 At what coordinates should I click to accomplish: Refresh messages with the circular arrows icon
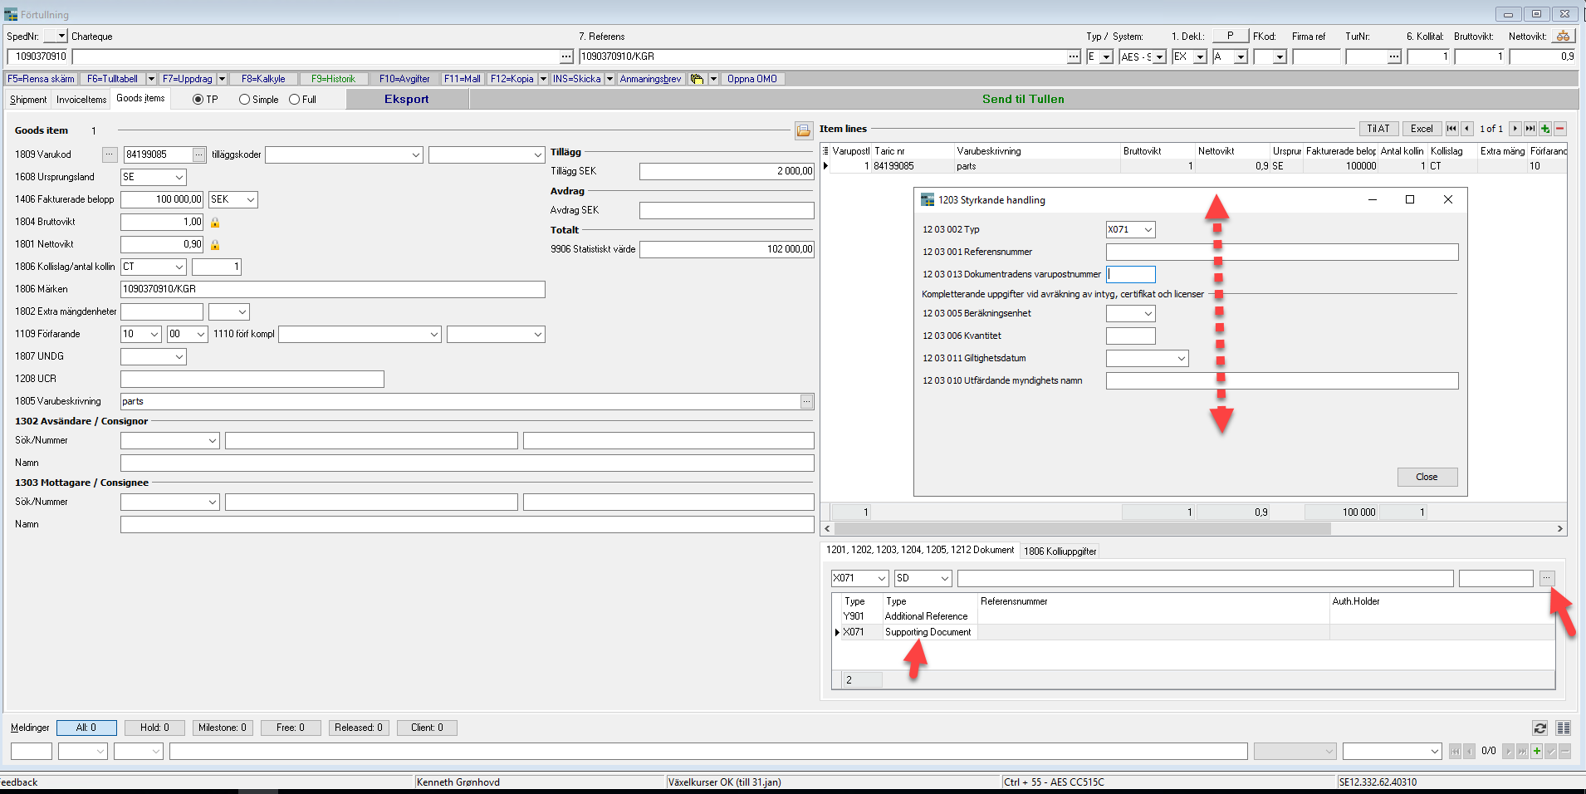pyautogui.click(x=1540, y=728)
